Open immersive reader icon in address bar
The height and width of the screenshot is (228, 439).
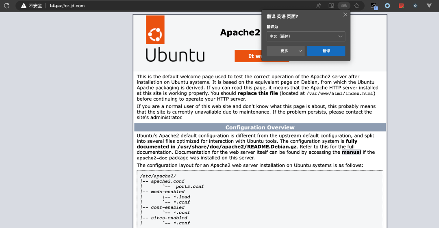(x=331, y=6)
